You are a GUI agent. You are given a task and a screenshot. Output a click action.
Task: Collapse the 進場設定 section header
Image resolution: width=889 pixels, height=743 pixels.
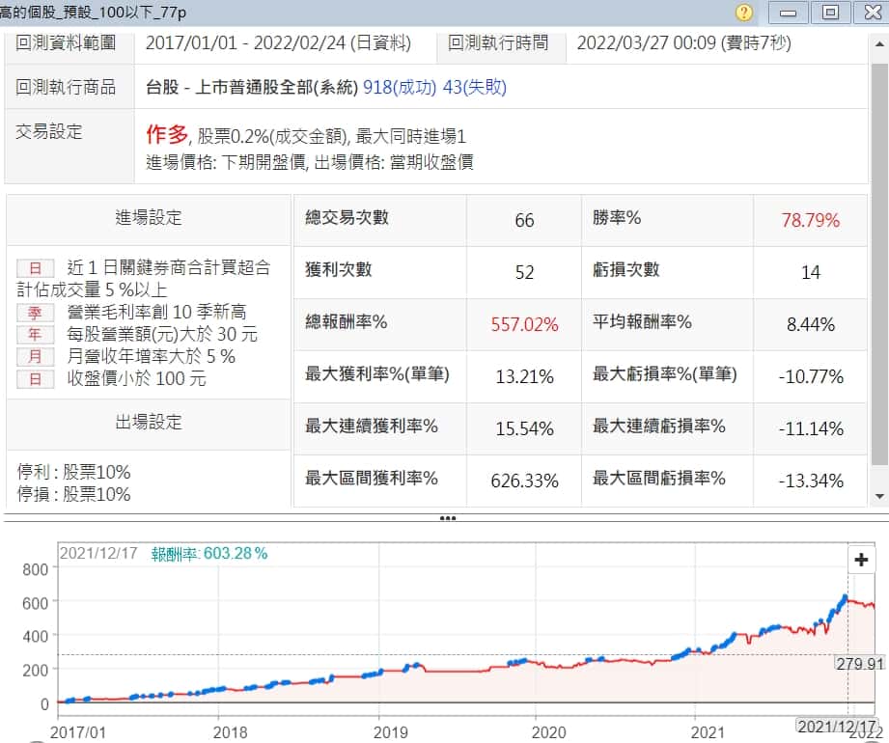(149, 218)
